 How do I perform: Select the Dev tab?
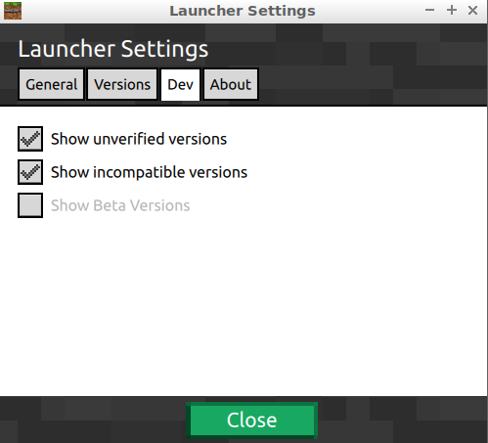[180, 84]
